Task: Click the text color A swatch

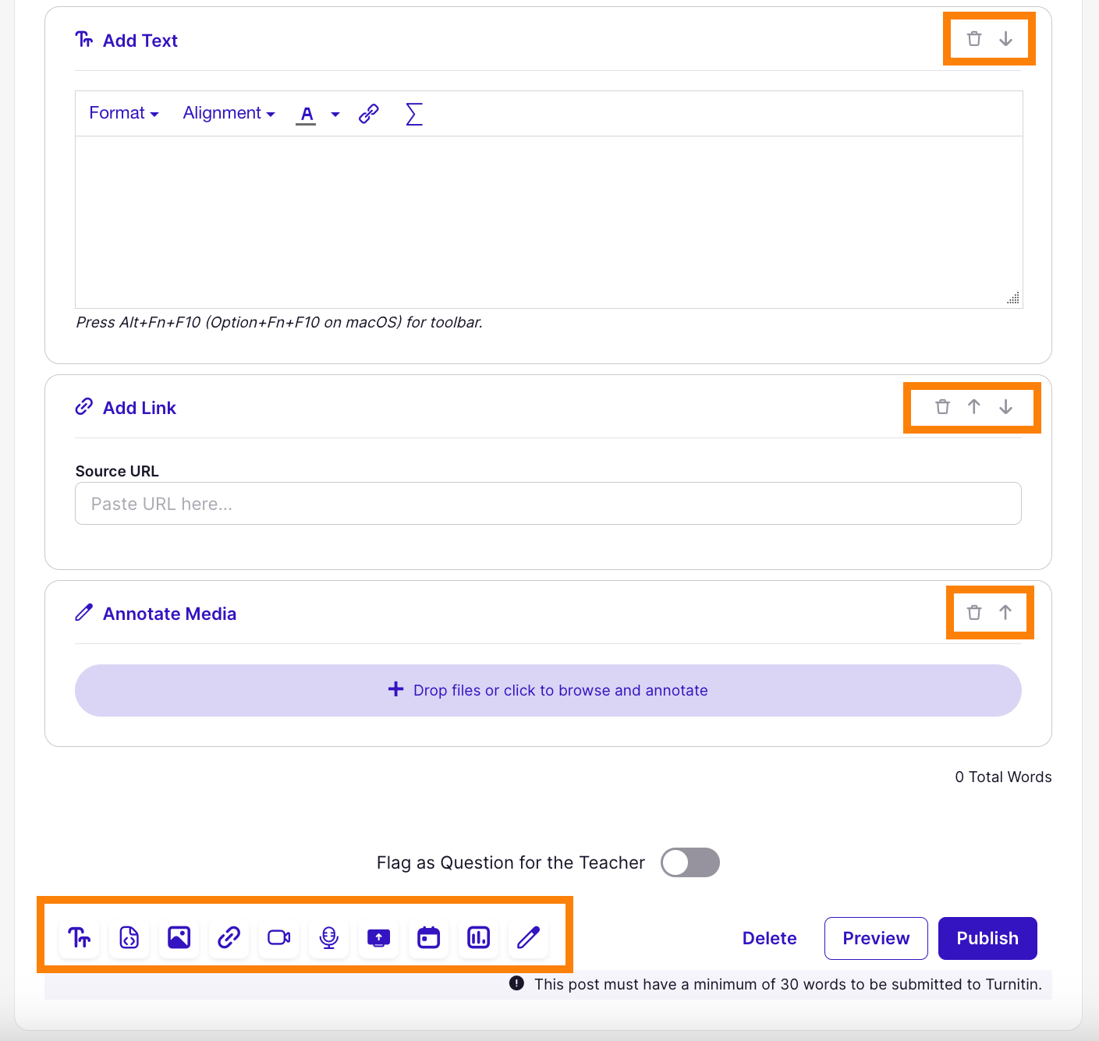Action: click(x=307, y=114)
